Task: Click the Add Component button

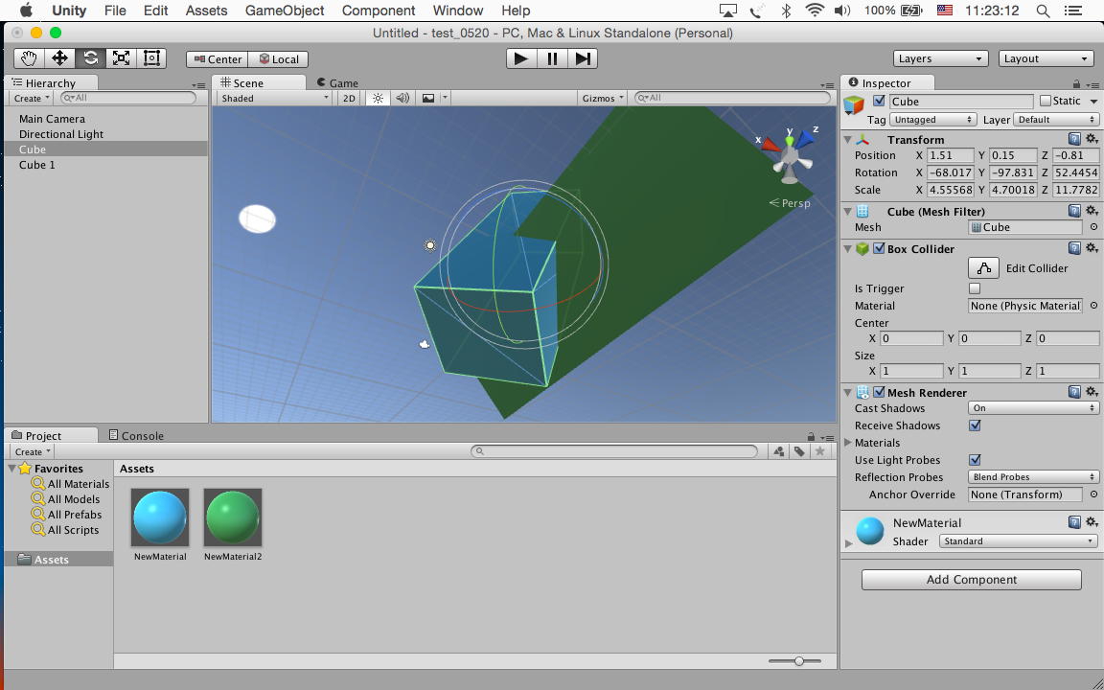Action: click(971, 580)
